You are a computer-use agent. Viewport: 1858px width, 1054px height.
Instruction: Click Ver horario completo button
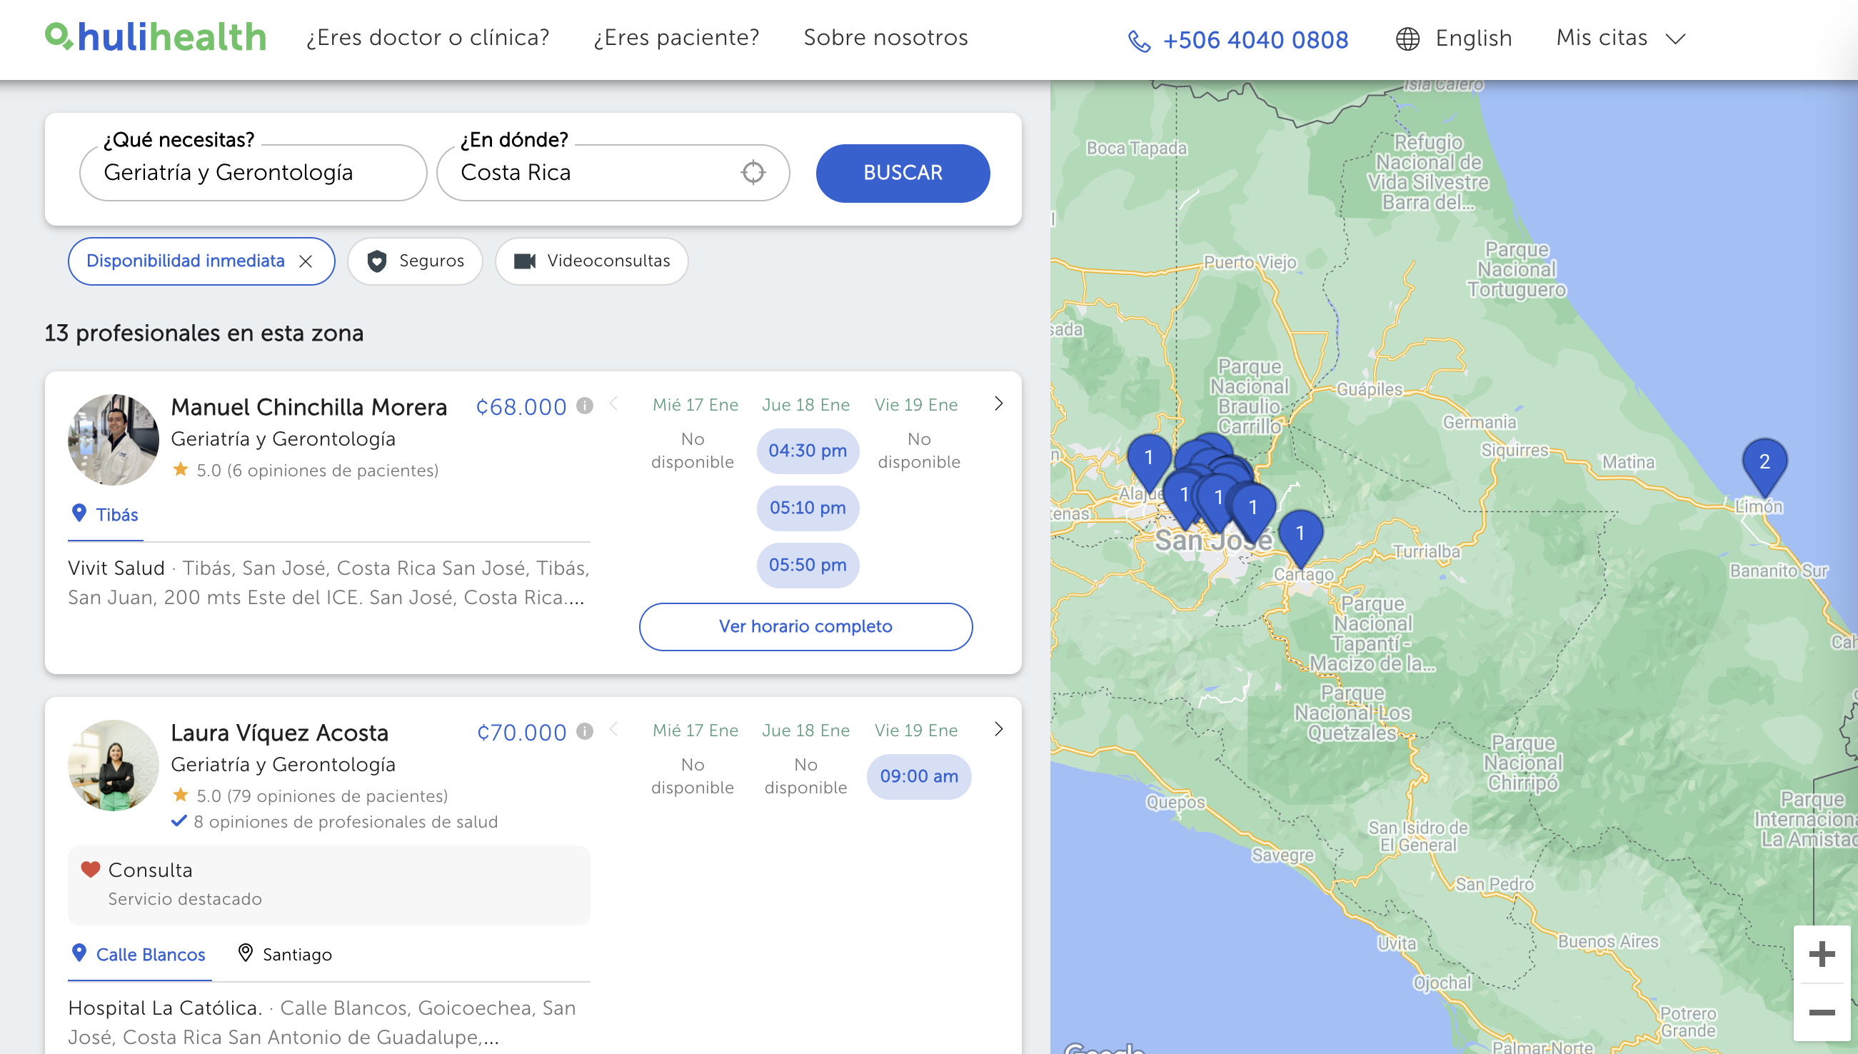(805, 626)
